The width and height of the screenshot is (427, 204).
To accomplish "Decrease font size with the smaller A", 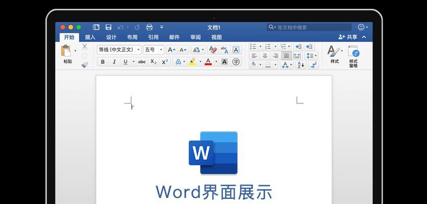I will (x=183, y=50).
